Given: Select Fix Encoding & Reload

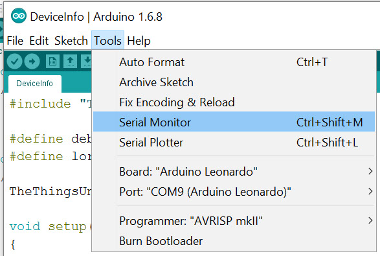Looking at the screenshot, I should pos(234,102).
